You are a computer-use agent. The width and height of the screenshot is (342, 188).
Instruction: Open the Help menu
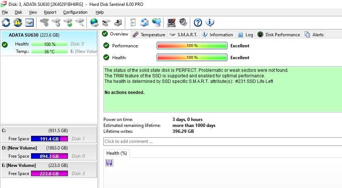coord(99,12)
